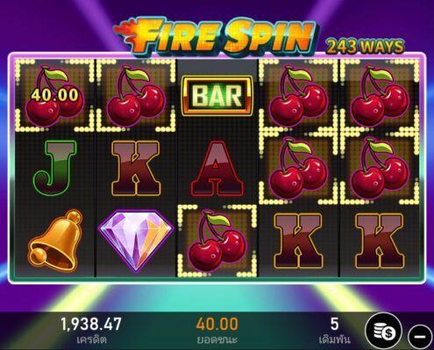Tap the red A card symbol
The height and width of the screenshot is (350, 434).
pyautogui.click(x=217, y=168)
